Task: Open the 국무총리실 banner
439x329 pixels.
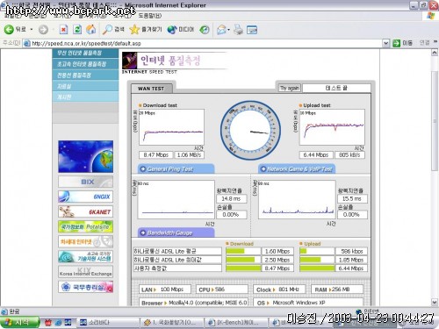Action: coord(85,287)
